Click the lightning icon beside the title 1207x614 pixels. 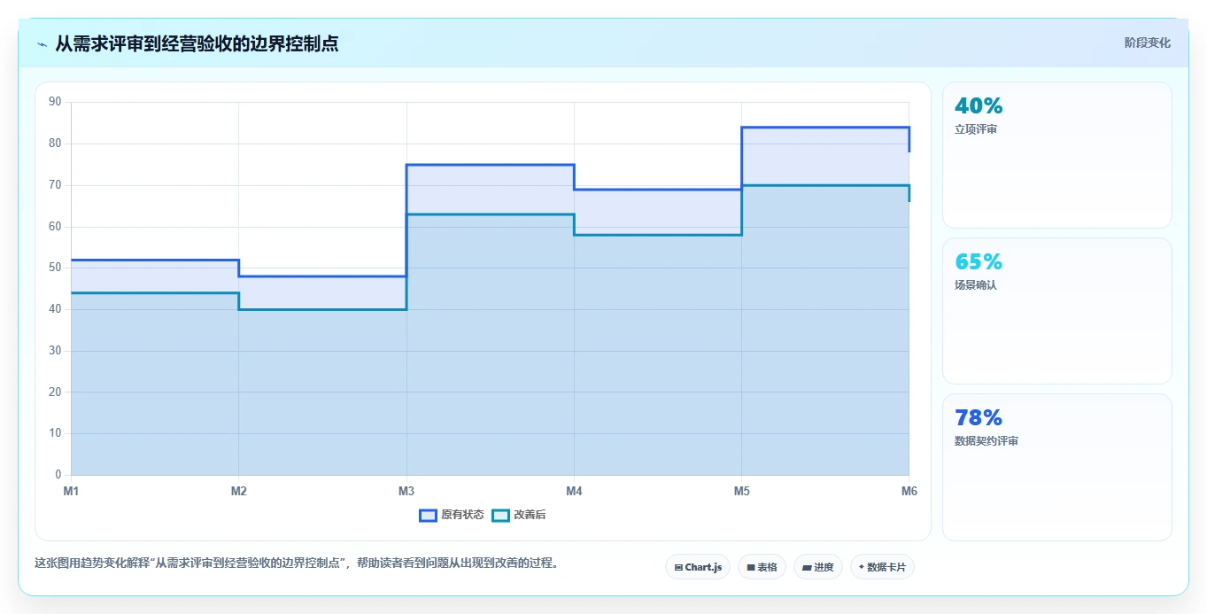point(42,44)
